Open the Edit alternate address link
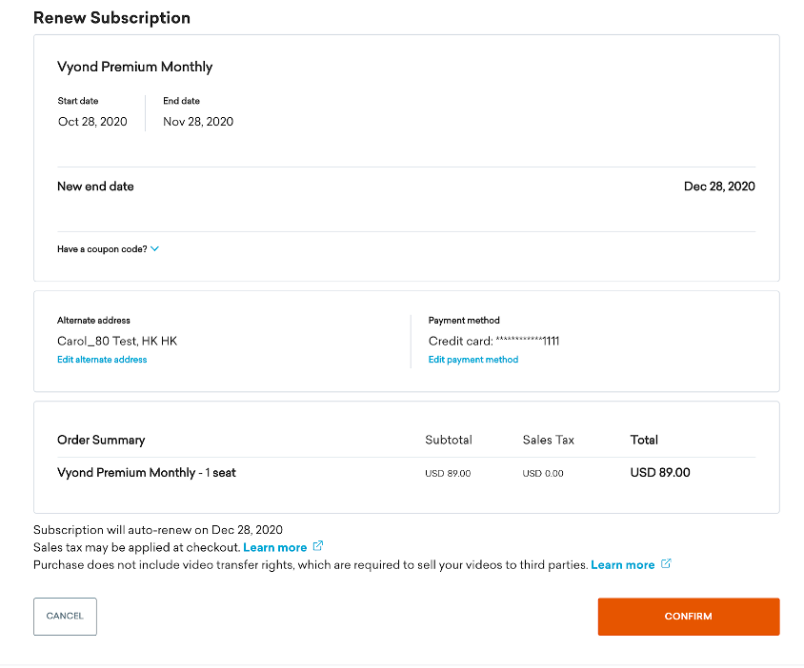The height and width of the screenshot is (668, 804). coord(102,360)
